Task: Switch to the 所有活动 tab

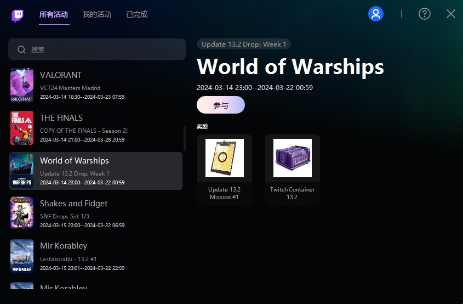Action: 54,14
